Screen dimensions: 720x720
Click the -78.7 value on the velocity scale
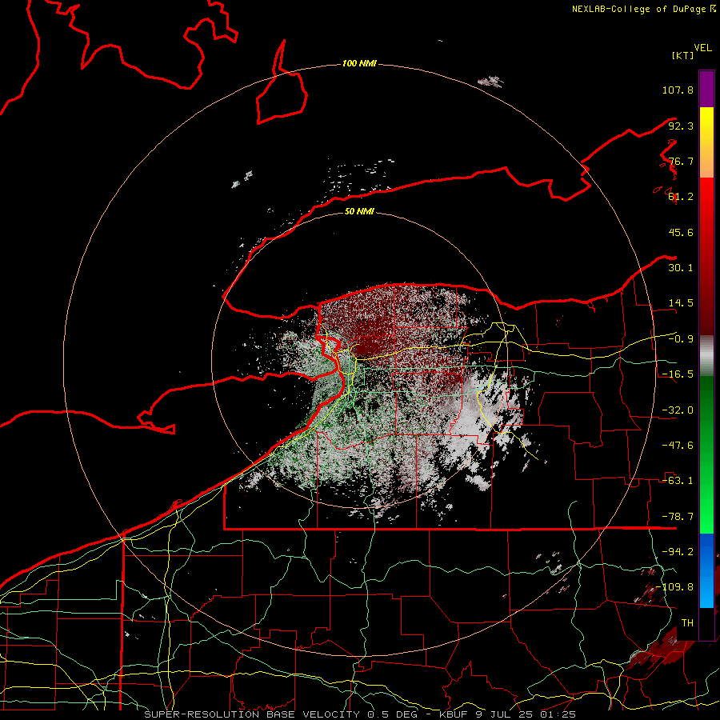tap(678, 517)
